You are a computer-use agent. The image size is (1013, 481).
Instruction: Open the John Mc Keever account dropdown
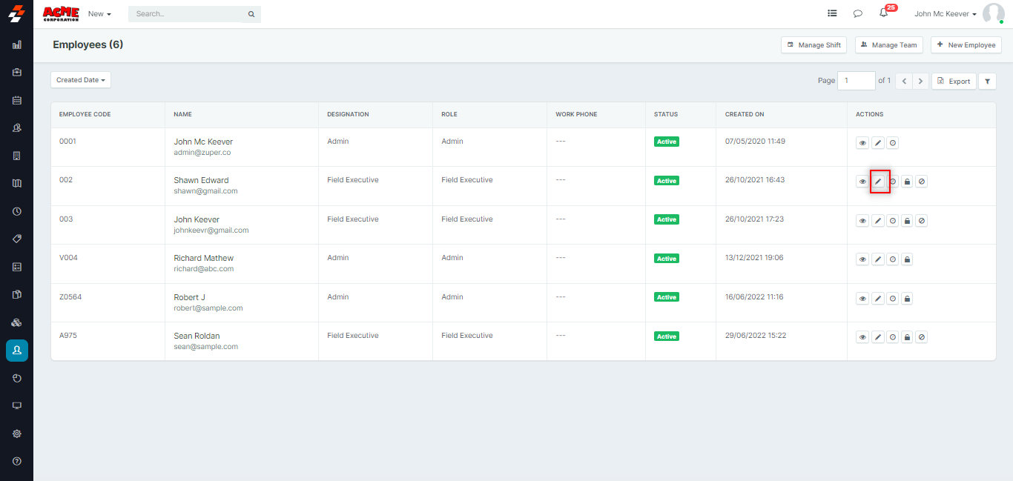coord(946,14)
